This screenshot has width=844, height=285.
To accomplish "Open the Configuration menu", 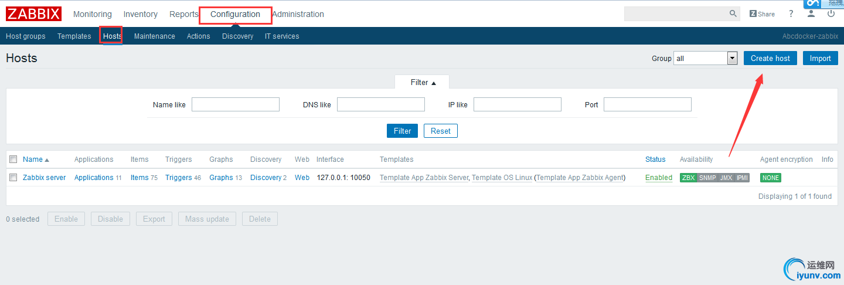I will click(x=235, y=14).
